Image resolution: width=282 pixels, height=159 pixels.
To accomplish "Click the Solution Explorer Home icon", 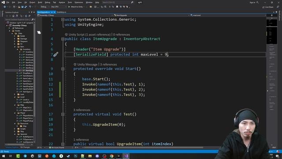I will (x=13, y=16).
